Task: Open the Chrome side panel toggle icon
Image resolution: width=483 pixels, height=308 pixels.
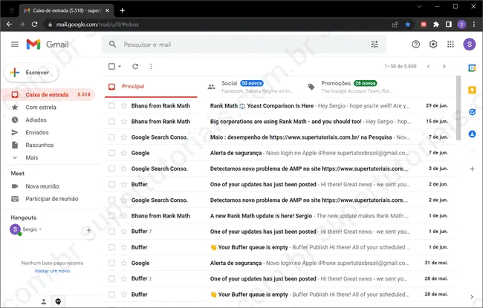Action: click(x=449, y=24)
